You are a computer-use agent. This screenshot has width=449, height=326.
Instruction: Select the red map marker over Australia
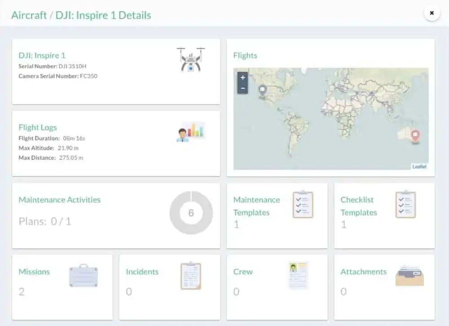pos(415,135)
